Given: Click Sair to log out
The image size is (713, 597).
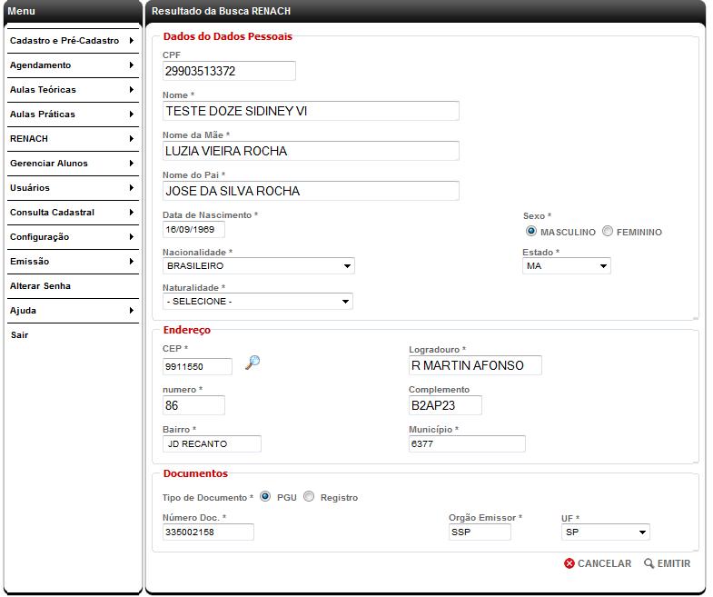Looking at the screenshot, I should (x=19, y=335).
